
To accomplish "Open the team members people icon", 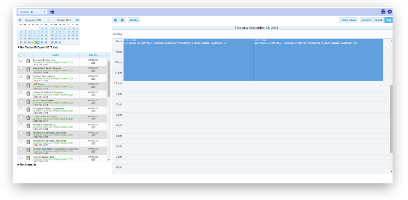I will 52,12.
